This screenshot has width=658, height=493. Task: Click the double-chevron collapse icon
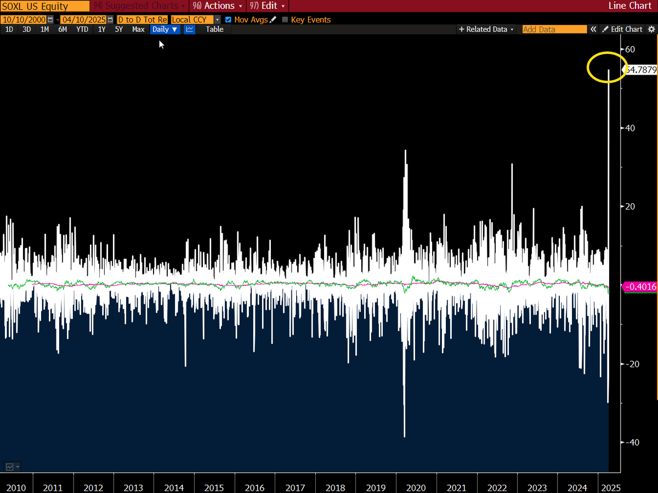[x=593, y=30]
